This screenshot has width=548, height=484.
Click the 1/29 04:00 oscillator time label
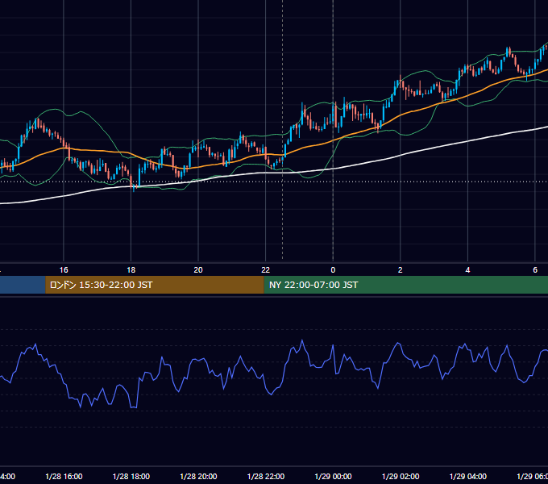point(468,476)
